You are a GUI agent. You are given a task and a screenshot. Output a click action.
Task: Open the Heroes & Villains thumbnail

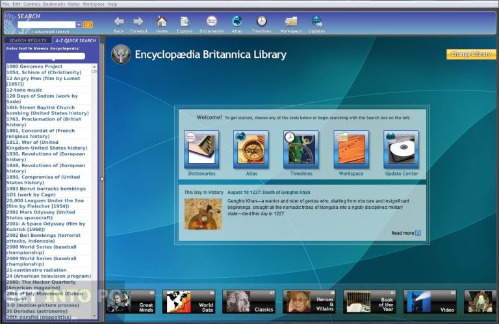309,302
